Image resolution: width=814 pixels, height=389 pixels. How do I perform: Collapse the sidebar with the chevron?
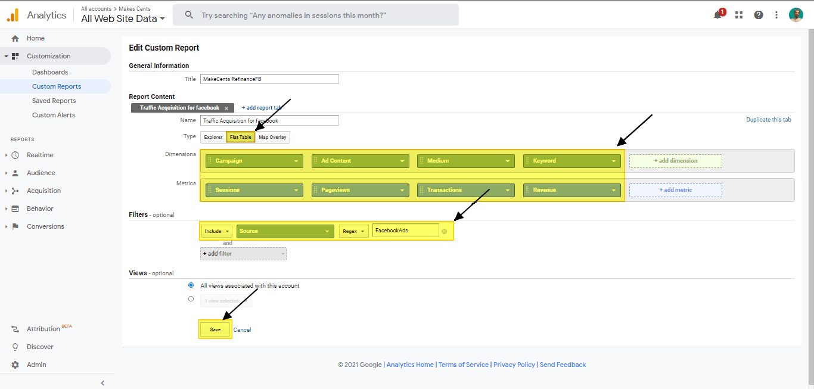tap(102, 383)
